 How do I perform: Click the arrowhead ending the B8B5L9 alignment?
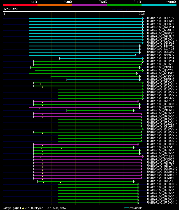click(x=136, y=55)
